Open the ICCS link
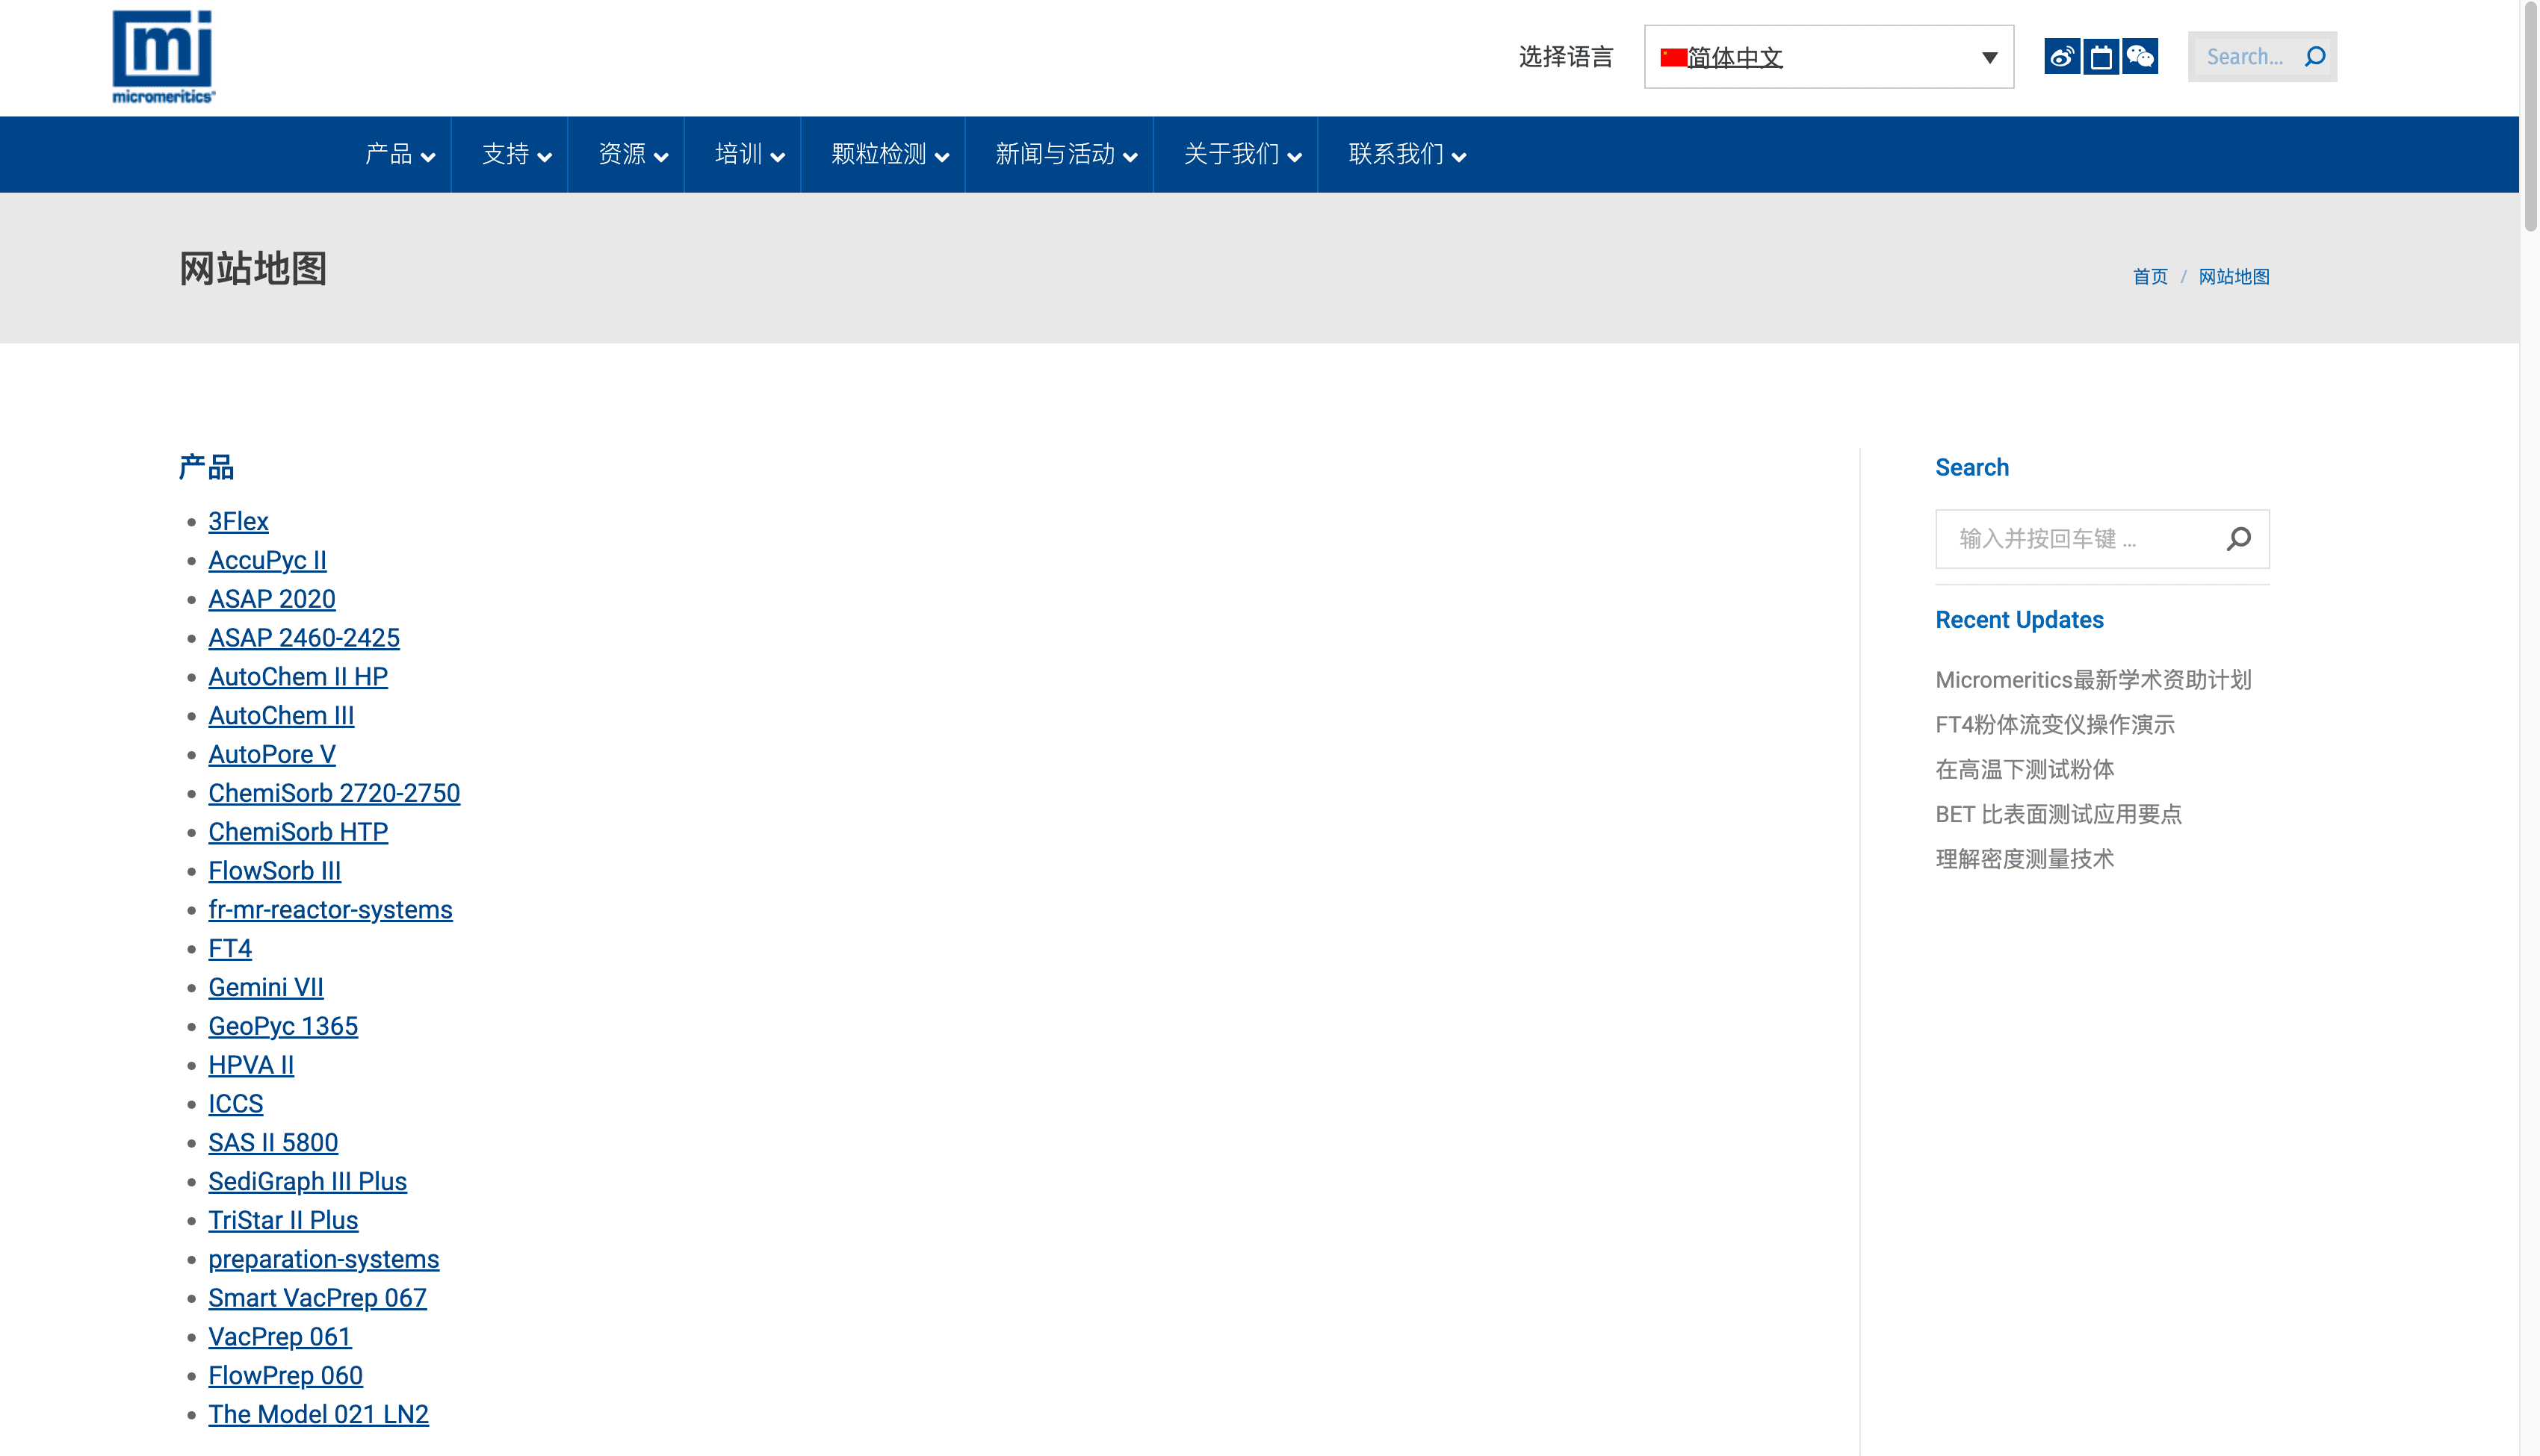Image resolution: width=2540 pixels, height=1456 pixels. point(235,1104)
